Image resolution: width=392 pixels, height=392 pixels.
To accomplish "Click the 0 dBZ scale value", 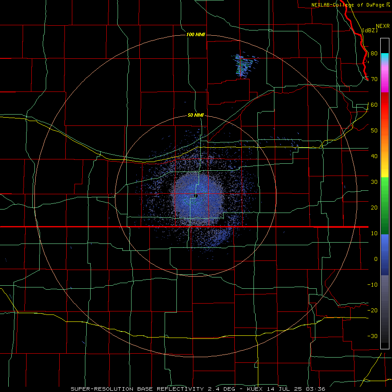I will (376, 259).
